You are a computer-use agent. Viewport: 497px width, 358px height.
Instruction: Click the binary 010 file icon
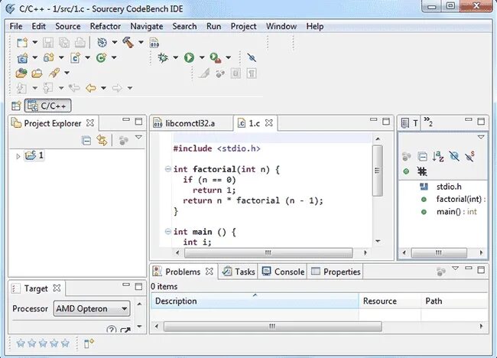click(x=154, y=43)
